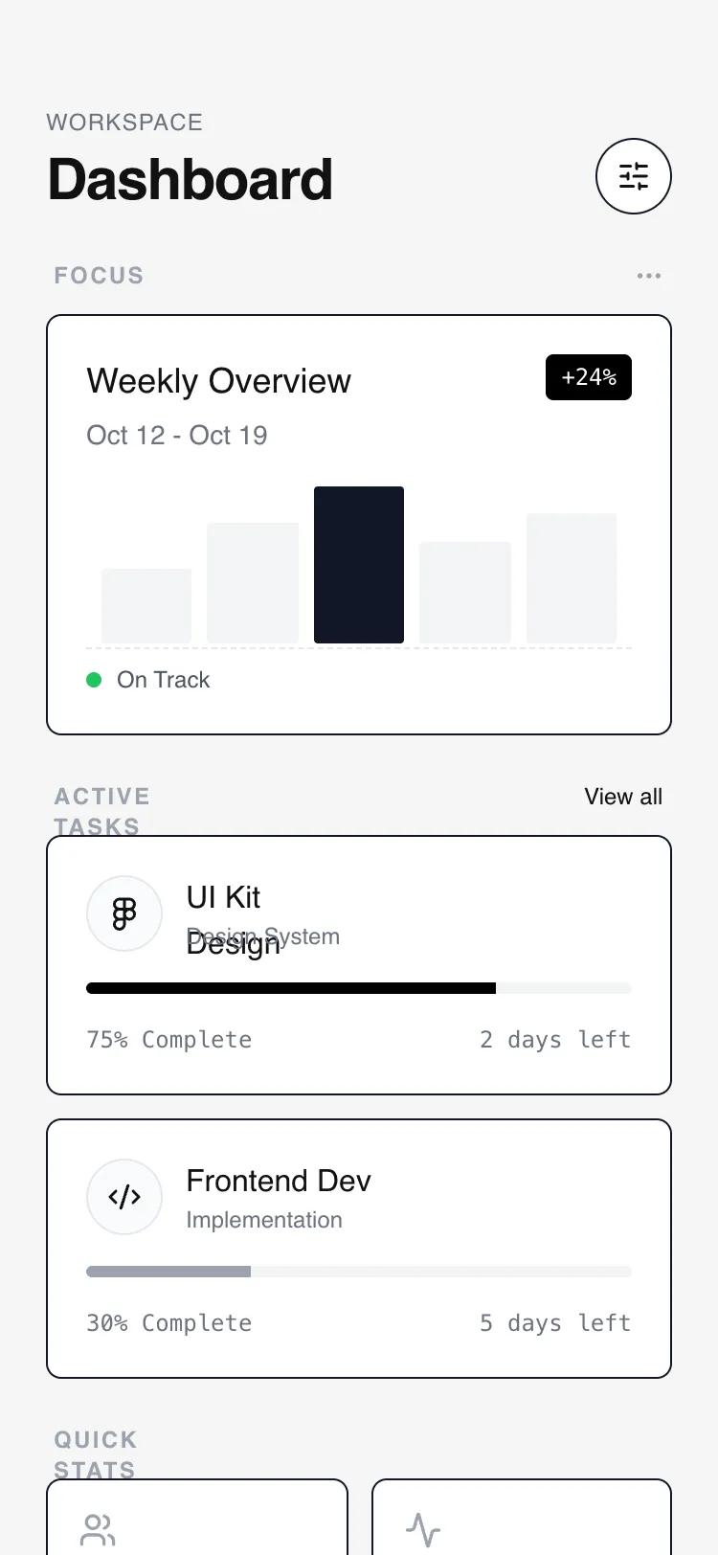This screenshot has width=718, height=1555.
Task: Click the View all link
Action: point(622,796)
